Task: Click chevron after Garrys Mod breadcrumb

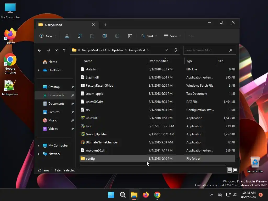Action: pyautogui.click(x=148, y=50)
